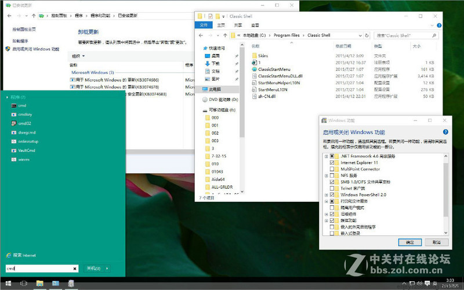
Task: Click Control Panel breadcrumb in updates window
Action: [59, 16]
